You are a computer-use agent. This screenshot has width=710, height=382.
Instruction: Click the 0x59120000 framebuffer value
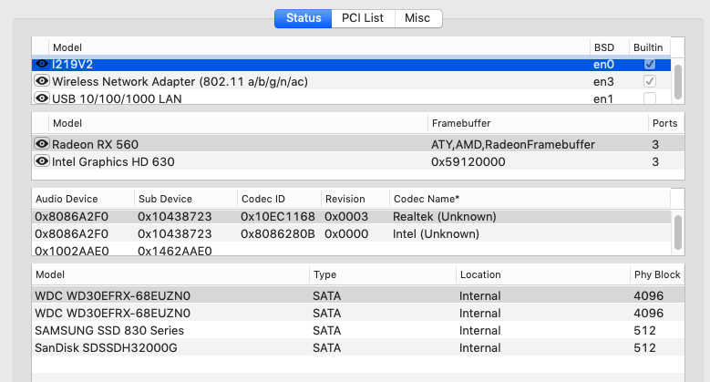coord(468,161)
